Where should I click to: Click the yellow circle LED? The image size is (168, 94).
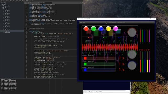click(x=108, y=28)
